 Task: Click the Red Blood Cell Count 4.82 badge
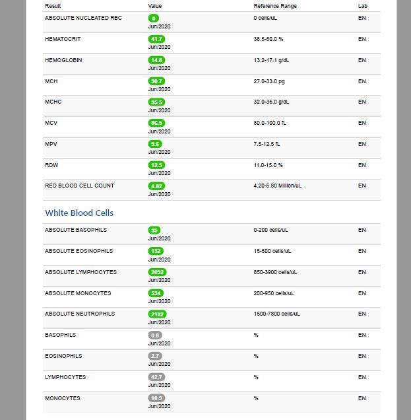tap(156, 186)
